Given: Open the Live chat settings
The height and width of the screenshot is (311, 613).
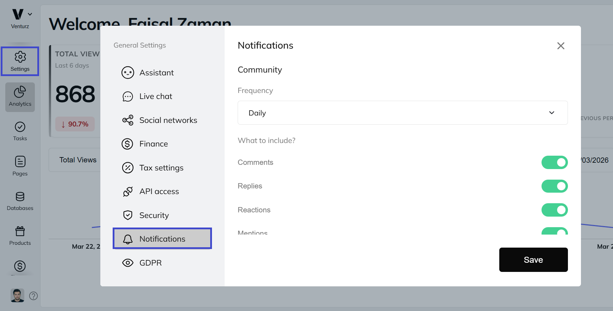Looking at the screenshot, I should 156,97.
